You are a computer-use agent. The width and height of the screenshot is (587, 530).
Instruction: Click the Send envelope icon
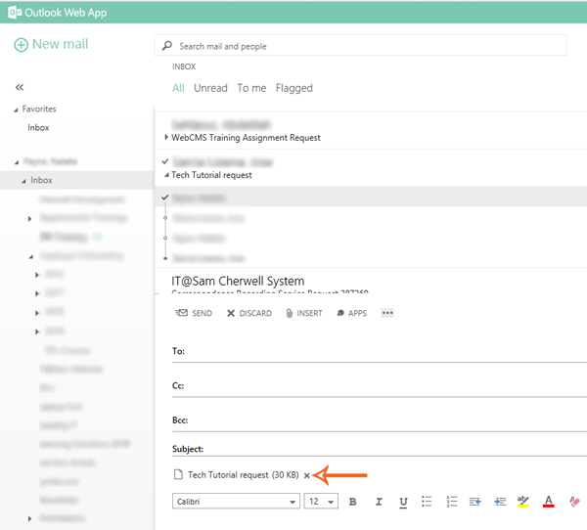182,313
